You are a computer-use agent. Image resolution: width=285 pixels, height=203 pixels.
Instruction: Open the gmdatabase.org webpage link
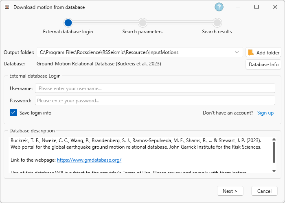[89, 160]
